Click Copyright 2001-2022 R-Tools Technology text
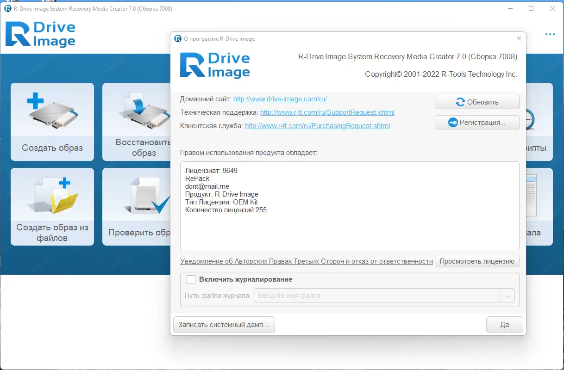The width and height of the screenshot is (564, 370). [x=441, y=74]
